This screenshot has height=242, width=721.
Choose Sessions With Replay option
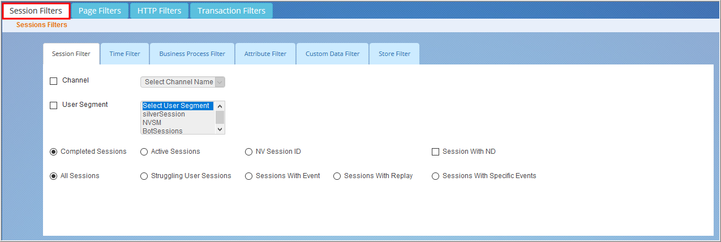click(x=337, y=176)
